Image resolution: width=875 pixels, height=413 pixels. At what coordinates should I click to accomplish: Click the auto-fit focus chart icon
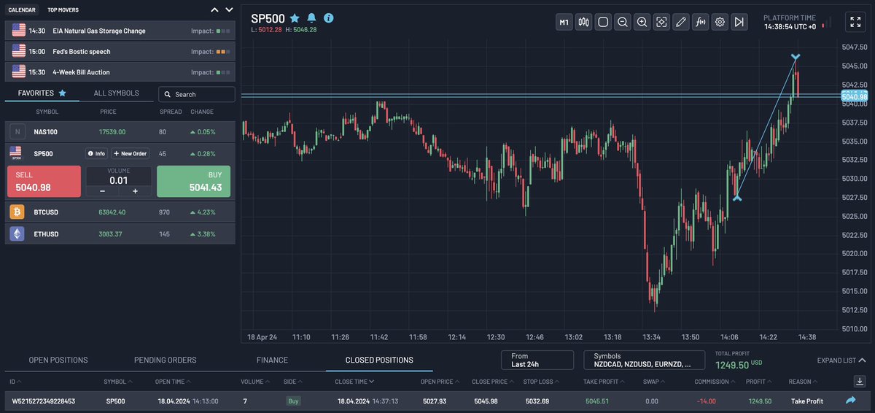pyautogui.click(x=661, y=22)
